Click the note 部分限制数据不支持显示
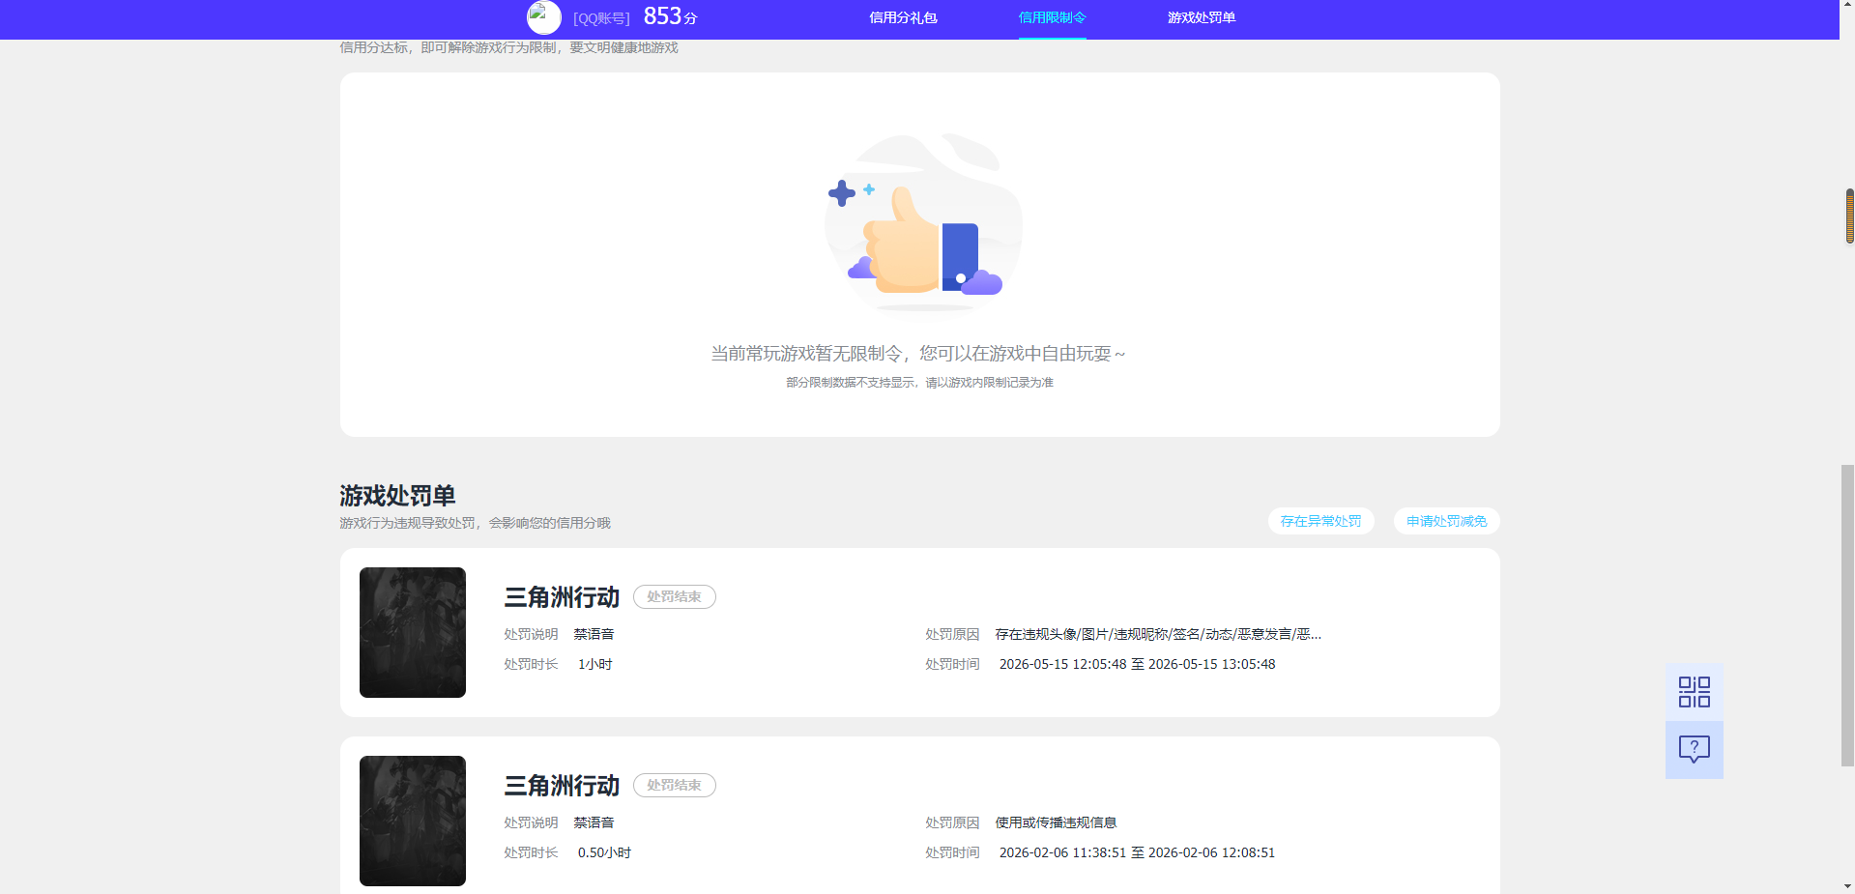The height and width of the screenshot is (894, 1855). [x=918, y=383]
